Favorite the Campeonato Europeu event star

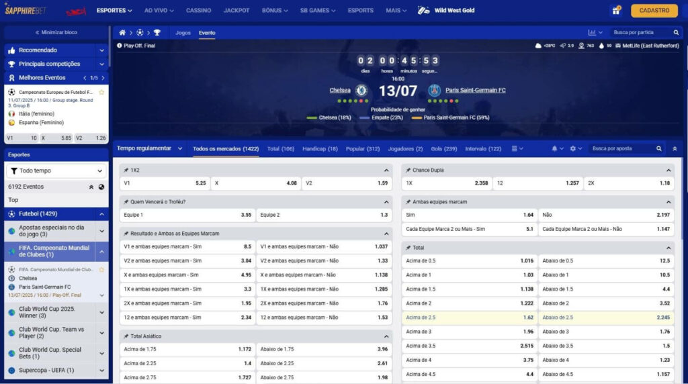click(102, 92)
